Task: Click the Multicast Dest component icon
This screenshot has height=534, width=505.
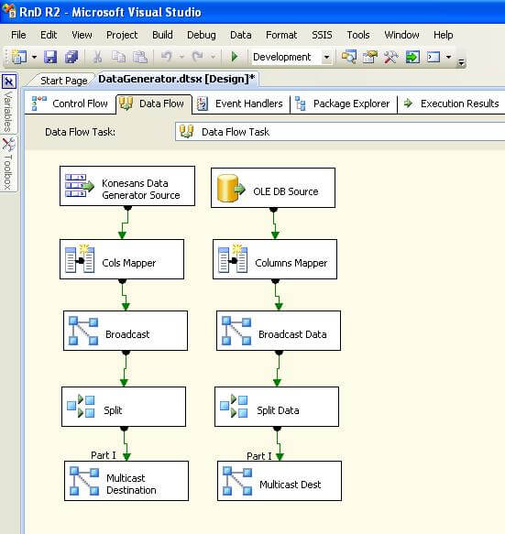Action: [237, 481]
